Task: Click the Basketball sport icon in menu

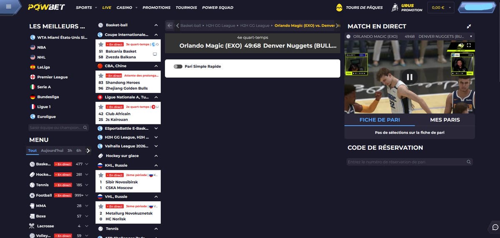Action: [32, 164]
